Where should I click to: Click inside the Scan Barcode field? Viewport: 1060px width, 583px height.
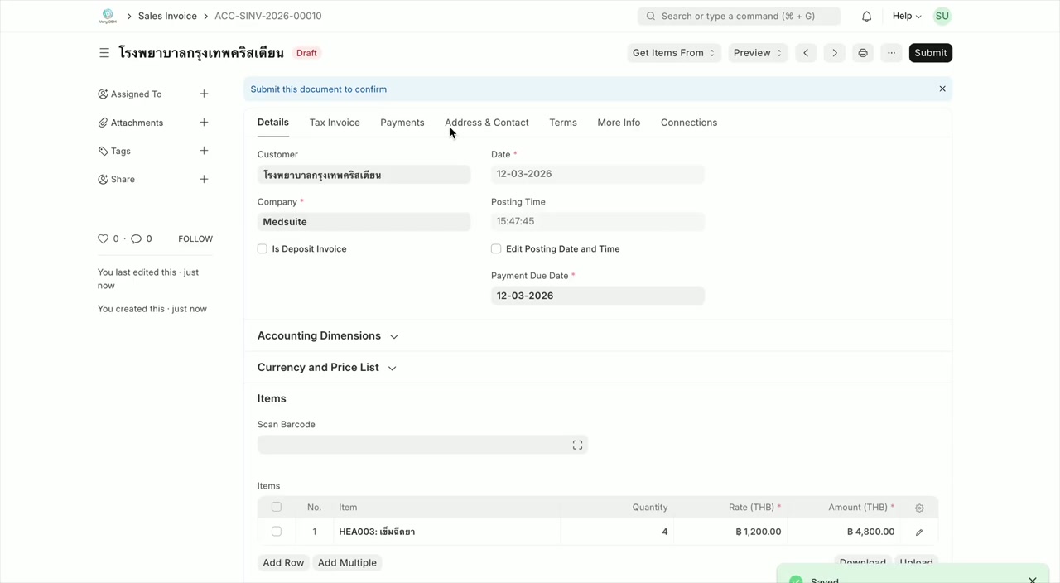tap(414, 445)
